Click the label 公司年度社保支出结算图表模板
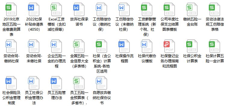This screenshot has height=109, width=226. point(169,24)
